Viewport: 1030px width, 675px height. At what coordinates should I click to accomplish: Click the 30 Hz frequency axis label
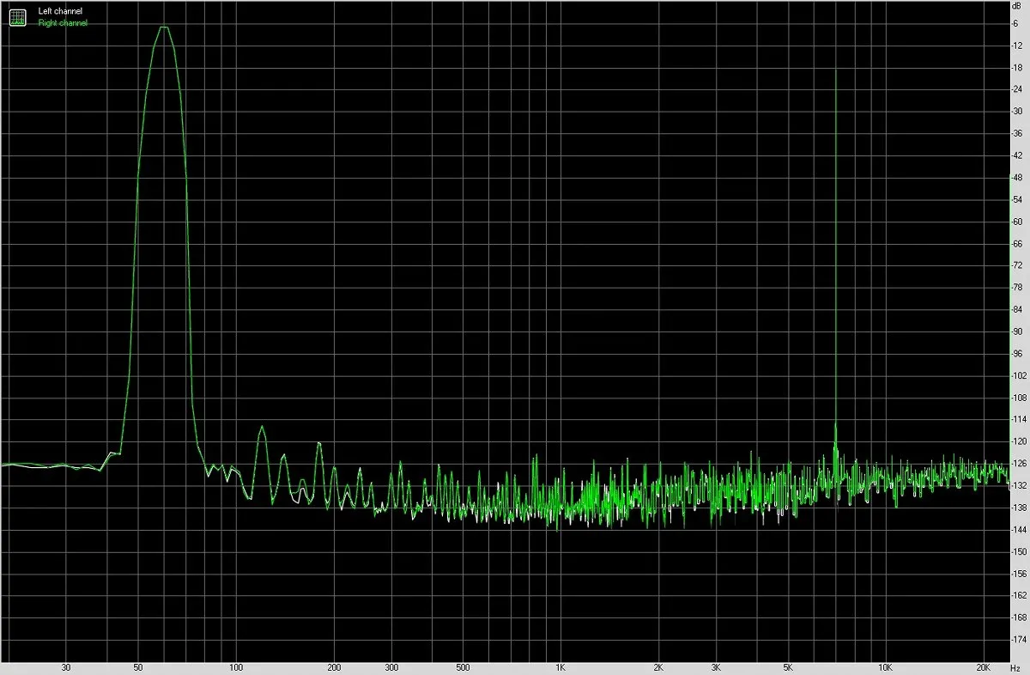(66, 667)
